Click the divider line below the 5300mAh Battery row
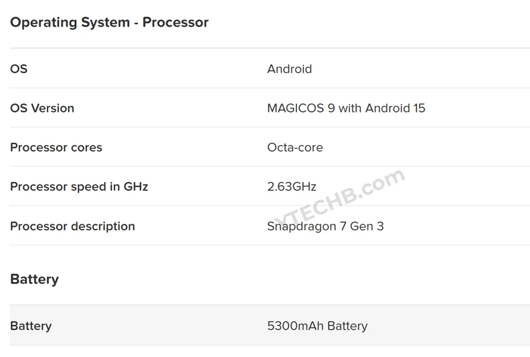 click(269, 346)
